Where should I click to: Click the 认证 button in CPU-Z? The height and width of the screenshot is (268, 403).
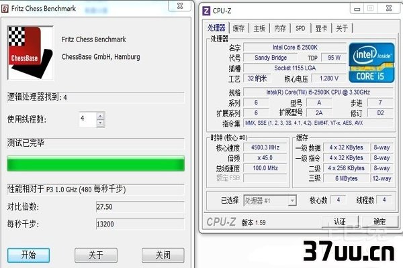coord(340,222)
